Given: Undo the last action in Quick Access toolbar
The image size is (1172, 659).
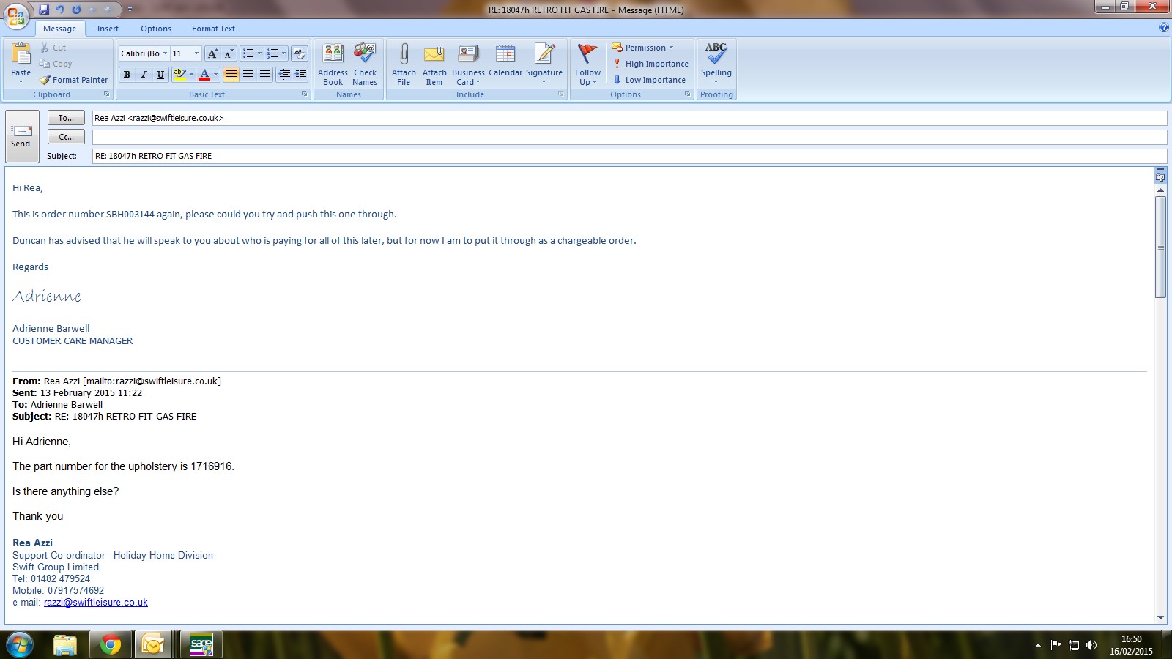Looking at the screenshot, I should (x=60, y=10).
